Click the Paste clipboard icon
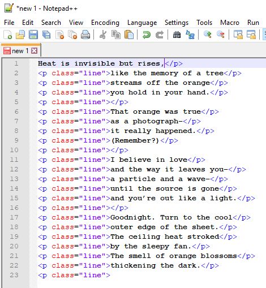This screenshot has width=266, height=288. click(129, 35)
